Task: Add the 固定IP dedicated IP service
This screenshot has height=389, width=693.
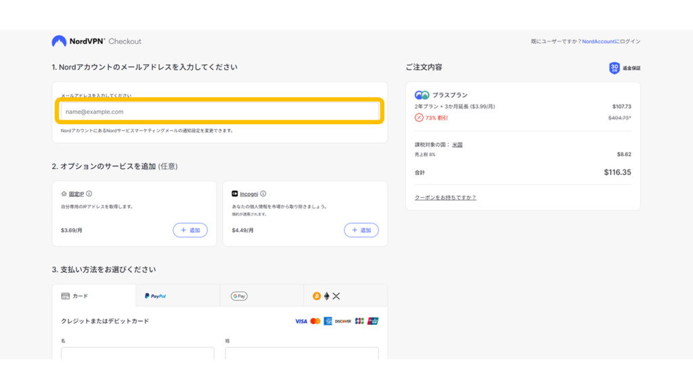Action: click(190, 230)
